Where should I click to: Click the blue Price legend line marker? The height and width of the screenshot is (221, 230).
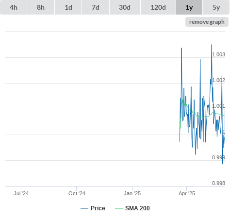tap(84, 208)
